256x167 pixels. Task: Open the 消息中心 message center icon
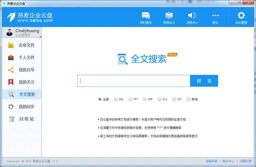click(192, 15)
